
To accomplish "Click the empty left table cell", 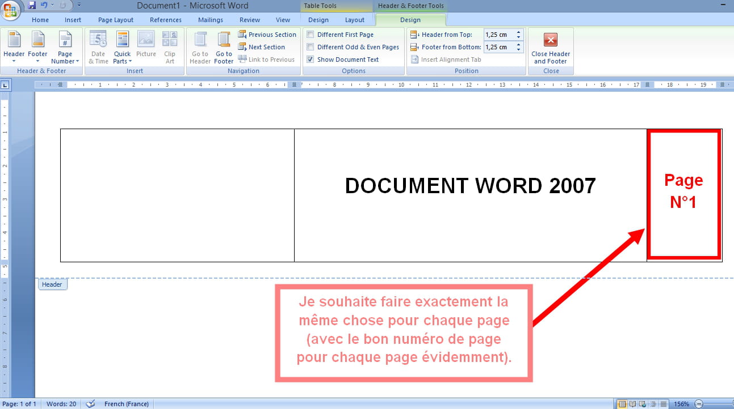I will point(177,195).
